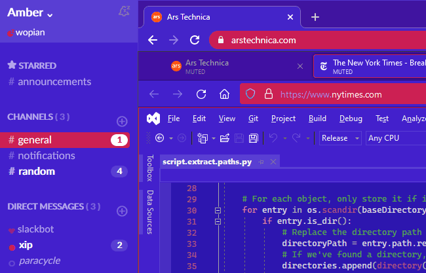Image resolution: width=426 pixels, height=273 pixels.
Task: Expand the Navigate Backward history dropdown arrow
Action: 171,138
